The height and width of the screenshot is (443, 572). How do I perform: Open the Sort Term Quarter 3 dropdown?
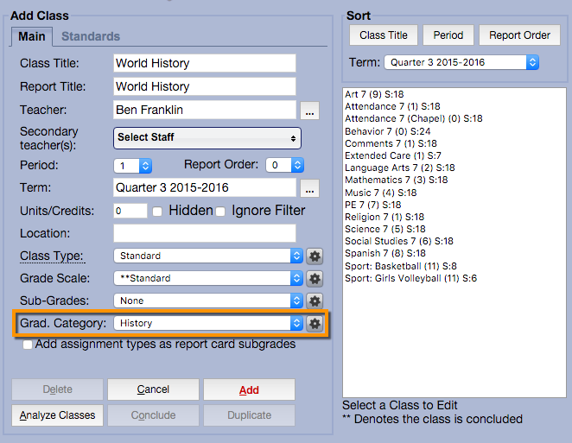coord(461,62)
